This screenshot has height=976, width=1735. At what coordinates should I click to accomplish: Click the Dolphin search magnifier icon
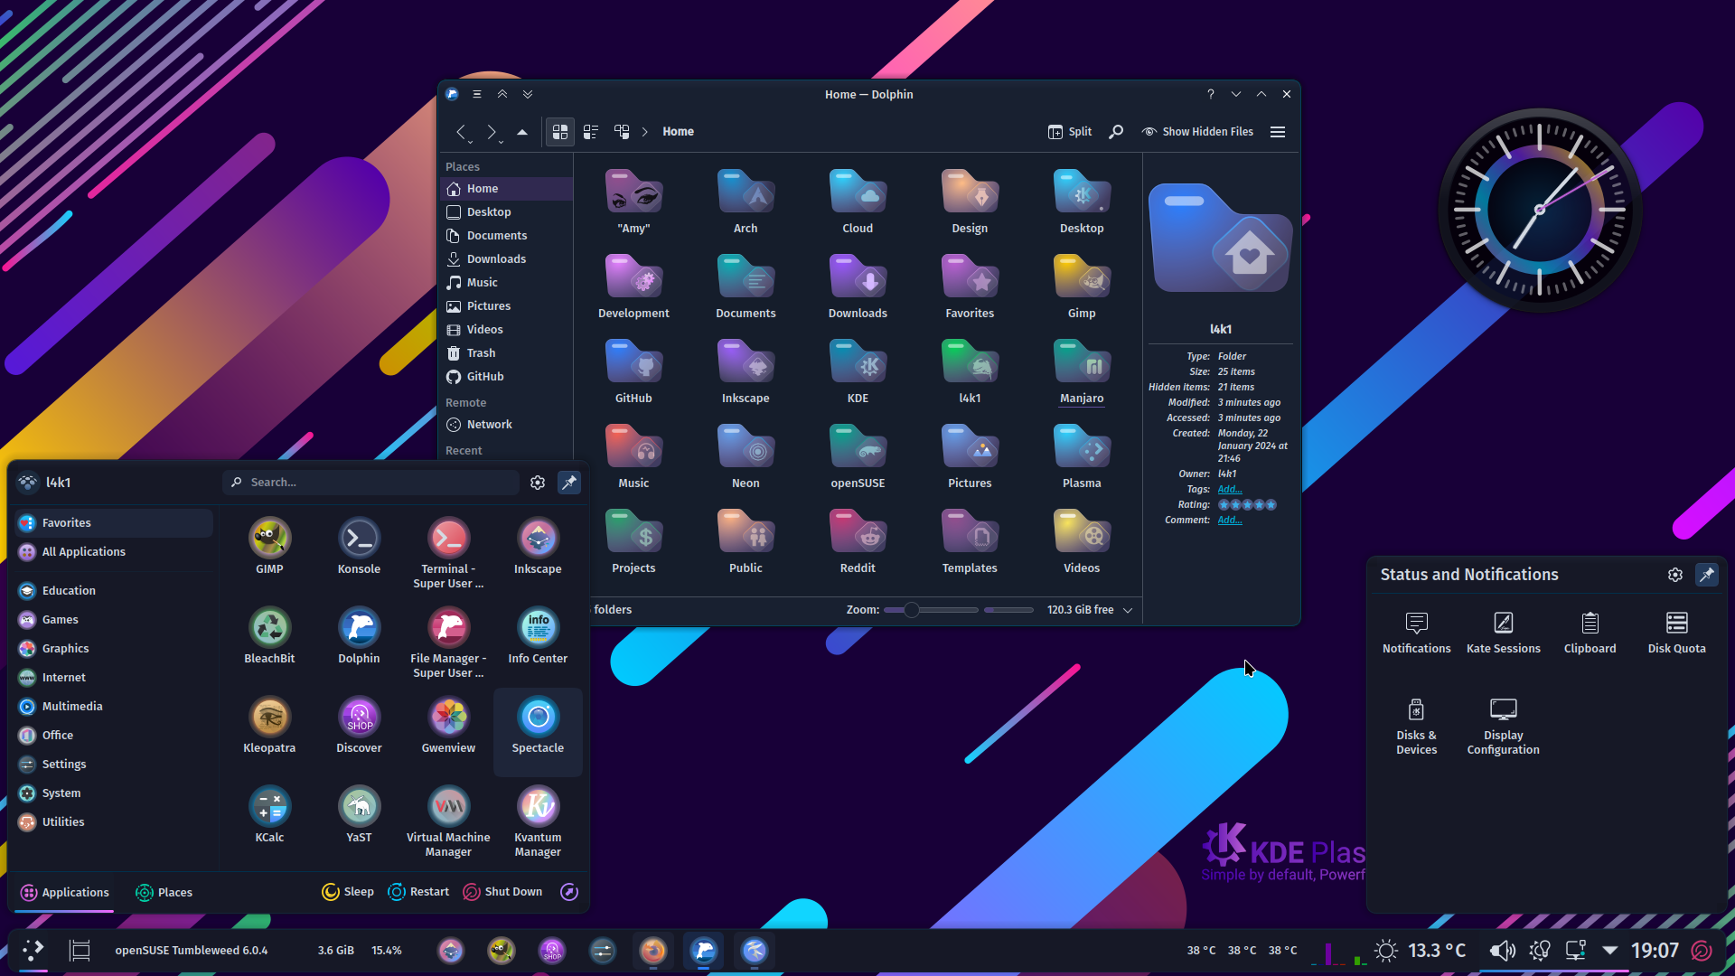[x=1117, y=132]
